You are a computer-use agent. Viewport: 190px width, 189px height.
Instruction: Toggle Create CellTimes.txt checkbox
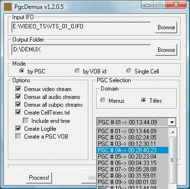(18, 112)
